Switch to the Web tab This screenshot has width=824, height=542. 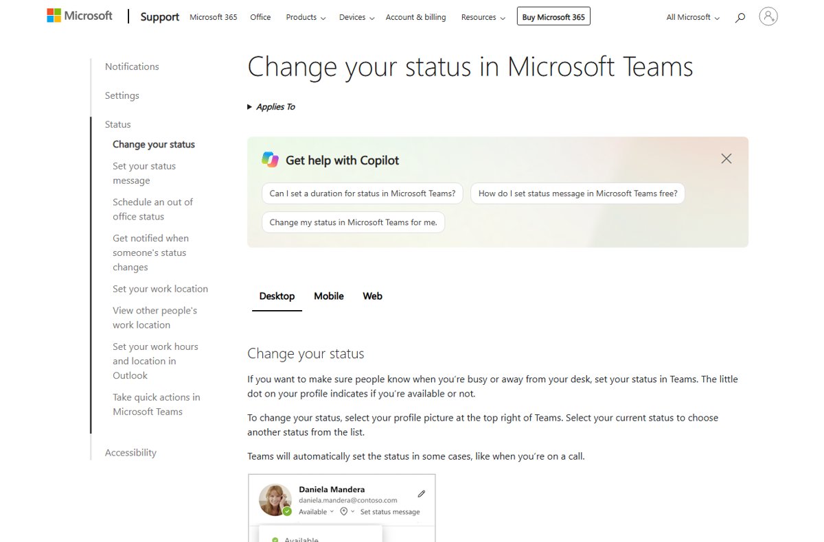(x=372, y=296)
